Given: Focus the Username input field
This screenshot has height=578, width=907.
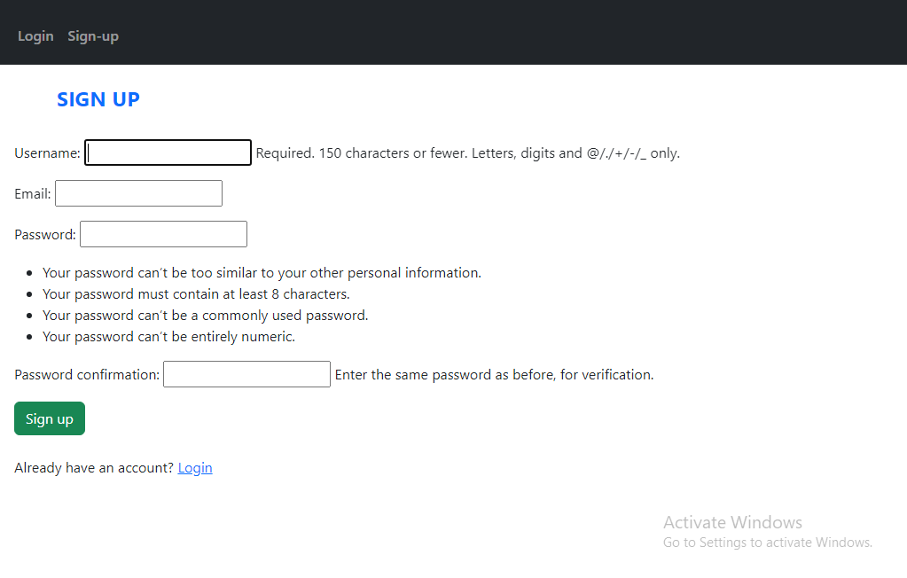Looking at the screenshot, I should tap(168, 152).
